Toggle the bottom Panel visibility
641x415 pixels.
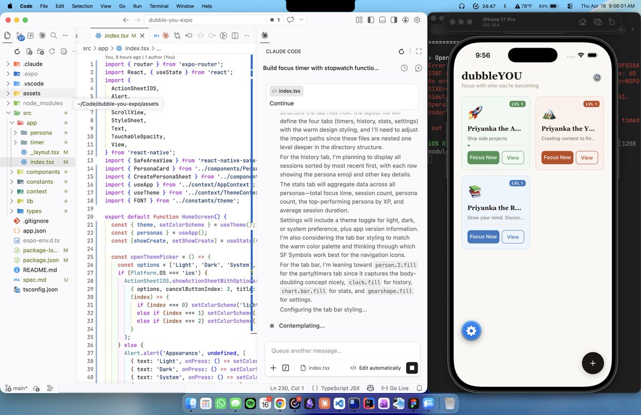382,20
